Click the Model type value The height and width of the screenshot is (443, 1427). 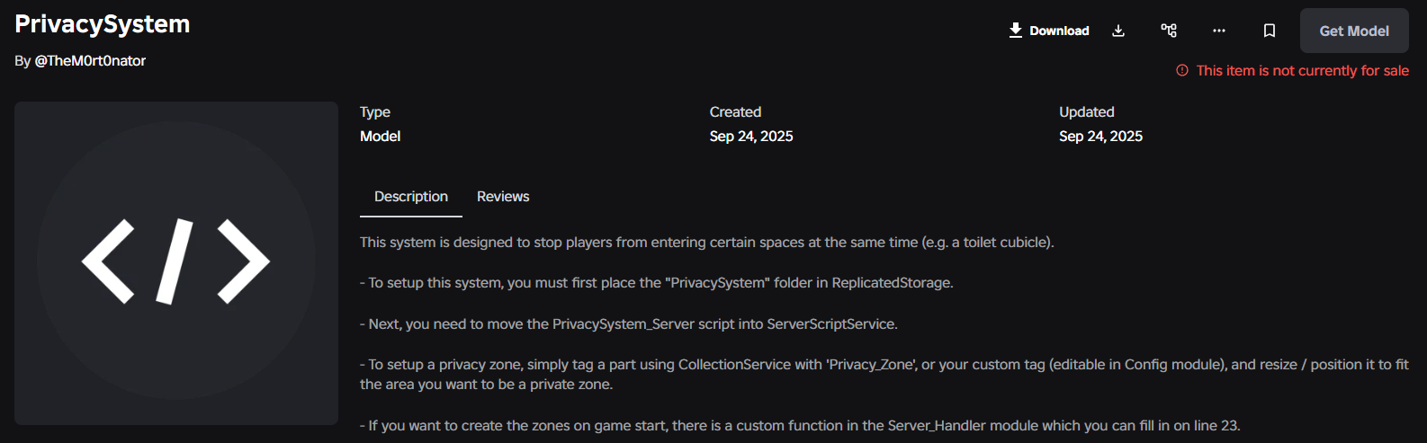click(x=380, y=136)
